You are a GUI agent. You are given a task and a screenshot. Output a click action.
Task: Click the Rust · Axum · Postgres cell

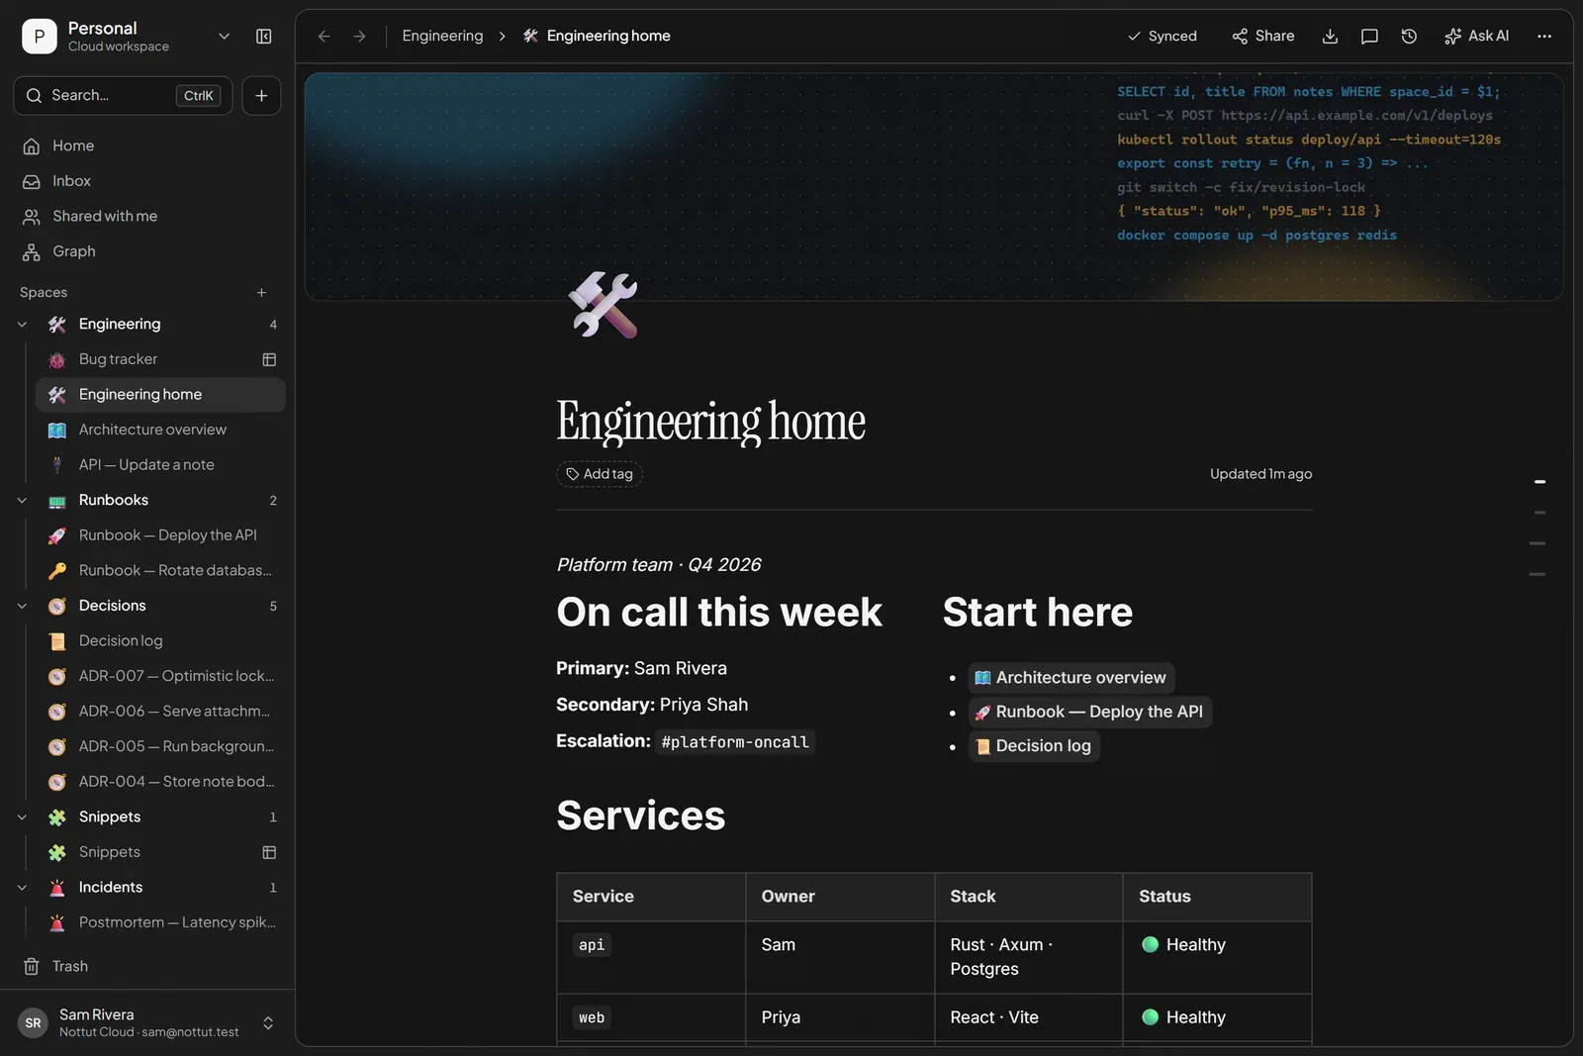coord(1029,957)
